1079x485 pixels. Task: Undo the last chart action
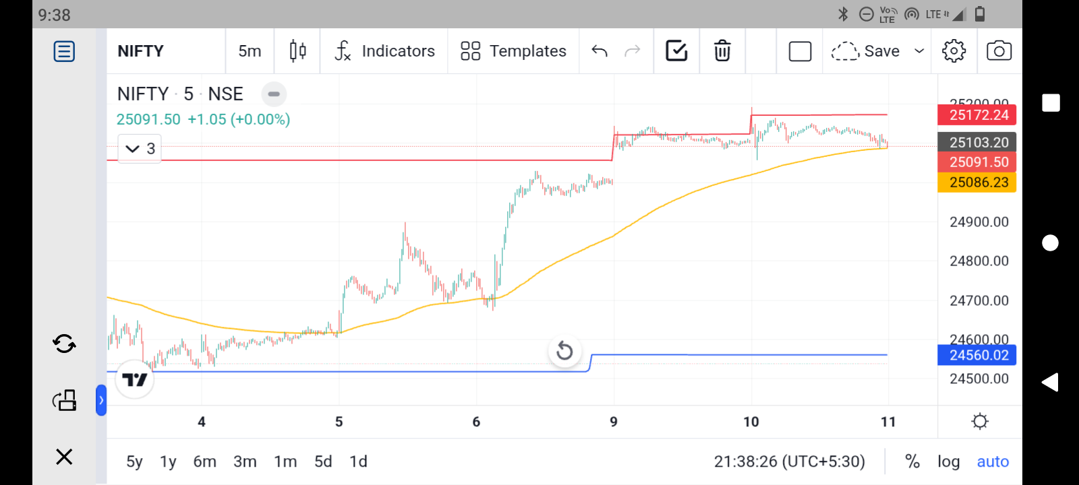(x=600, y=51)
